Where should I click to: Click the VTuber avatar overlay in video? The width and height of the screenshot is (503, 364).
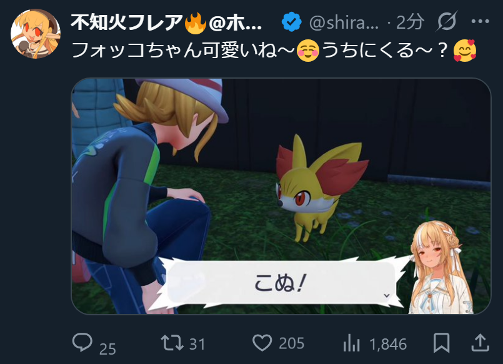point(441,268)
